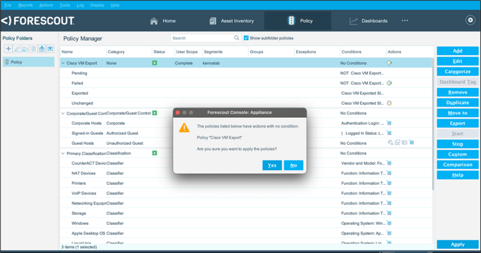Click the Duplicate button
This screenshot has width=481, height=253.
[457, 103]
